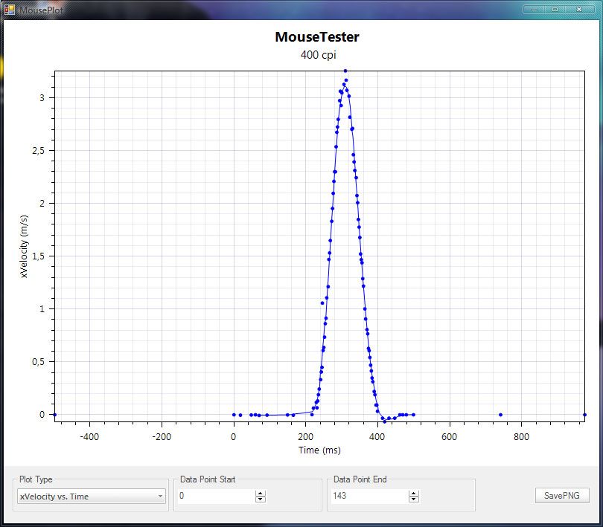Open the Plot Type dropdown
The height and width of the screenshot is (527, 603).
pyautogui.click(x=92, y=497)
